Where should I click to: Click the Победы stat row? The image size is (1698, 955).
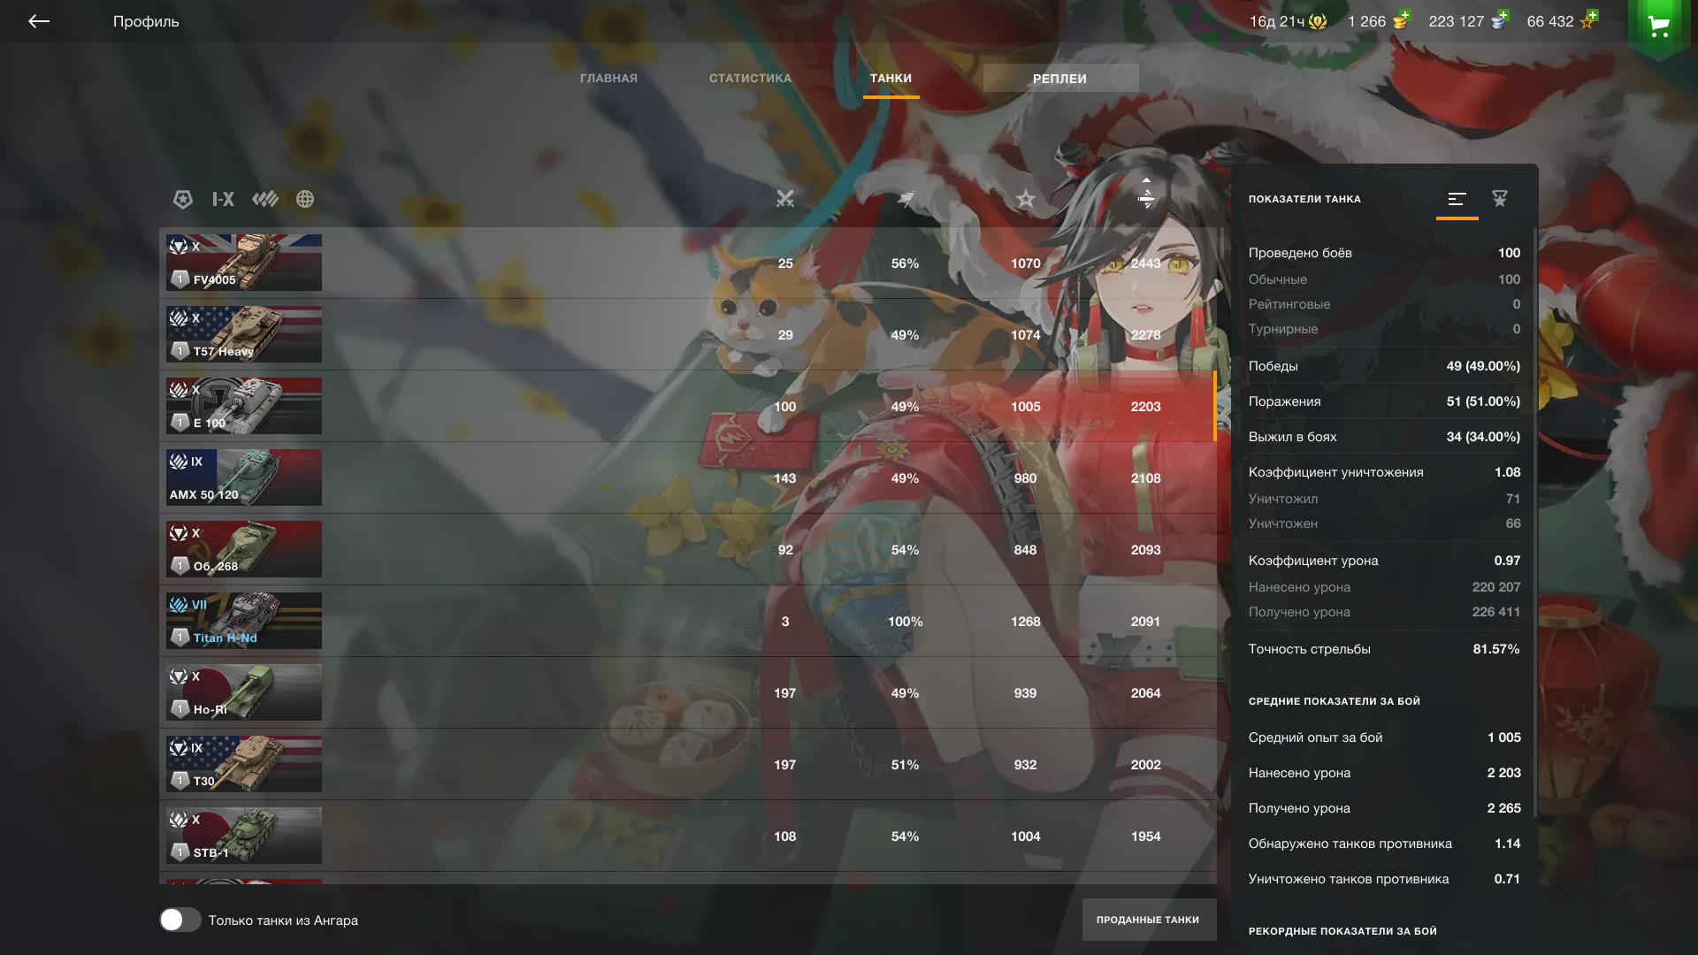pos(1384,366)
